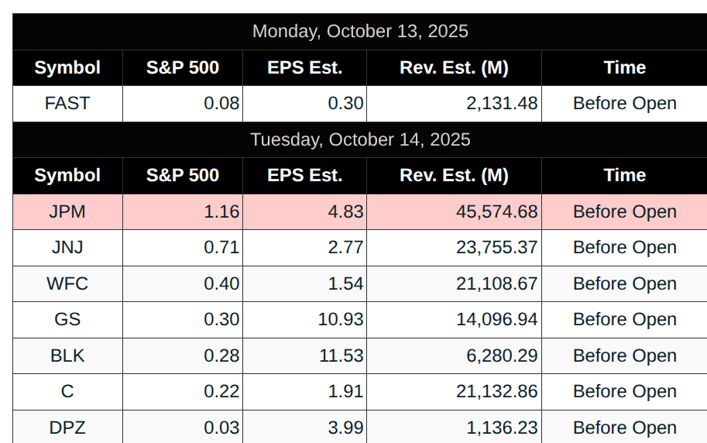Select the GS ticker symbol

(x=67, y=319)
